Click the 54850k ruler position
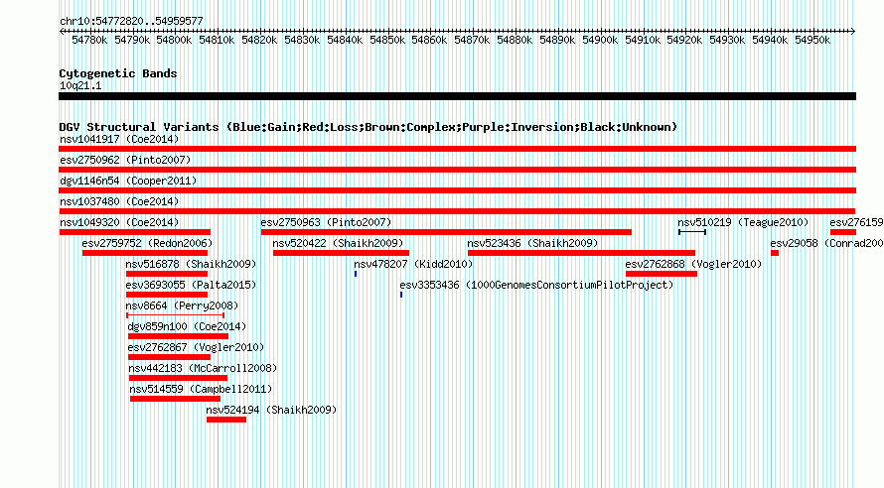Viewport: 884px width, 488px height. tap(387, 41)
